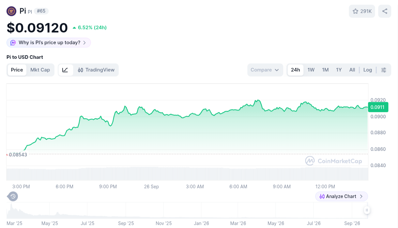Screen dimensions: 398x228
Task: Click the Pi coin logo icon
Action: [11, 11]
